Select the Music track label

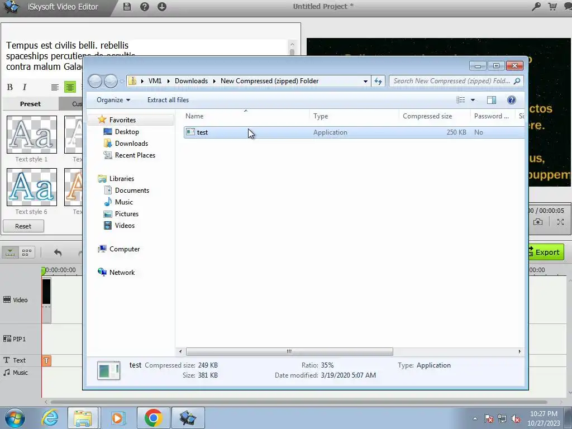pyautogui.click(x=16, y=373)
